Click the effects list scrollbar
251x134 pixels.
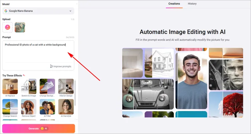(x=75, y=93)
